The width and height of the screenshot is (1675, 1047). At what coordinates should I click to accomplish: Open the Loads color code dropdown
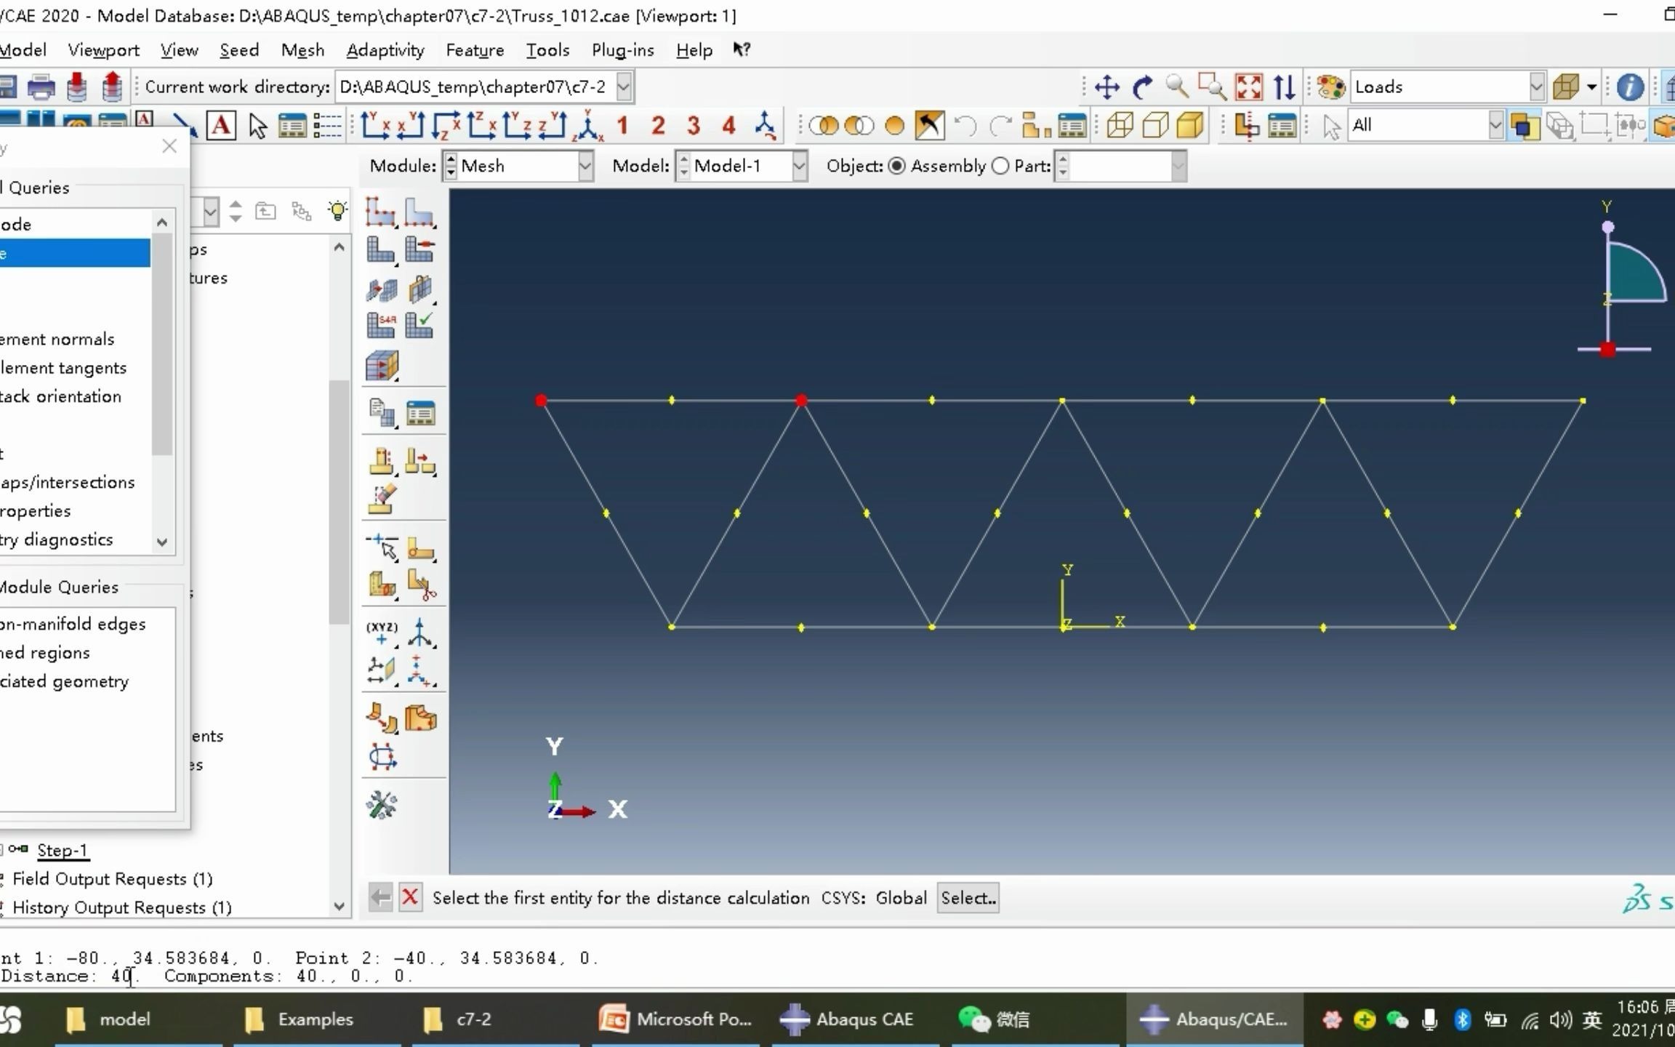[1536, 87]
